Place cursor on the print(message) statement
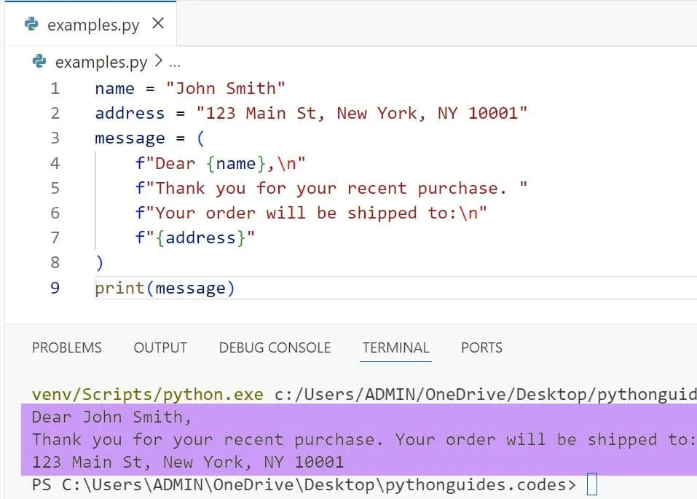Viewport: 697px width, 499px height. click(x=165, y=288)
